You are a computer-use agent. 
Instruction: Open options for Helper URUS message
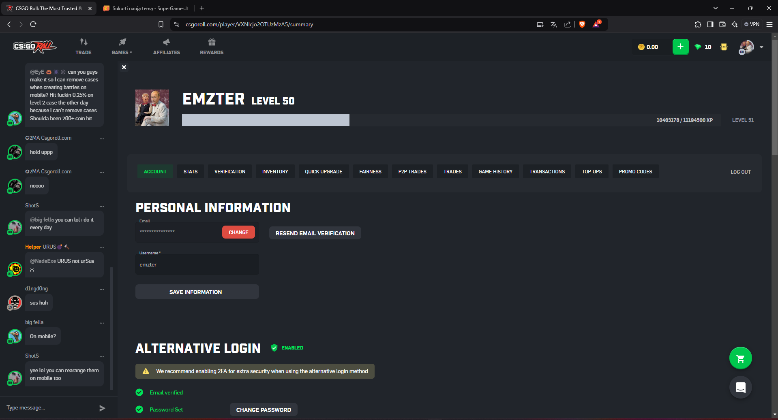[102, 247]
